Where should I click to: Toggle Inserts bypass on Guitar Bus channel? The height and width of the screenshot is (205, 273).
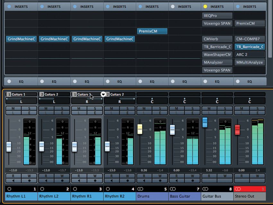click(x=205, y=6)
